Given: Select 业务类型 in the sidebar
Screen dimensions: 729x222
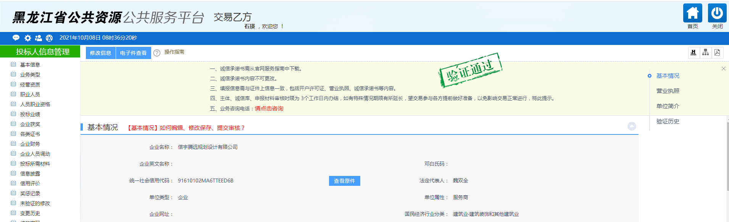Looking at the screenshot, I should (30, 75).
